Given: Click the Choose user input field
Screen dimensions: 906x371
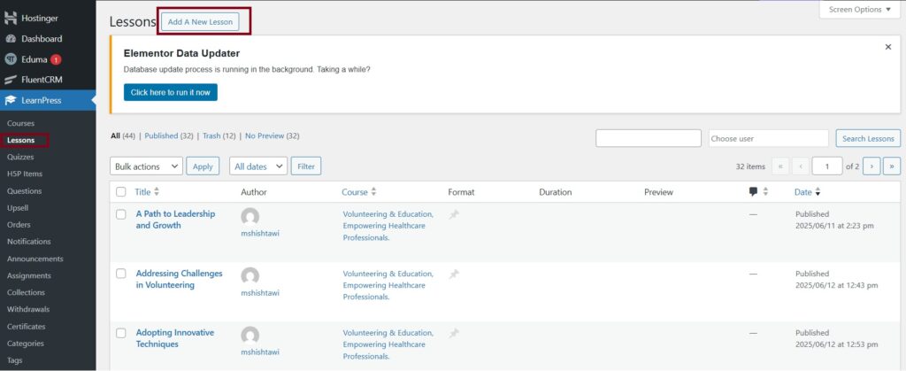Looking at the screenshot, I should point(768,138).
